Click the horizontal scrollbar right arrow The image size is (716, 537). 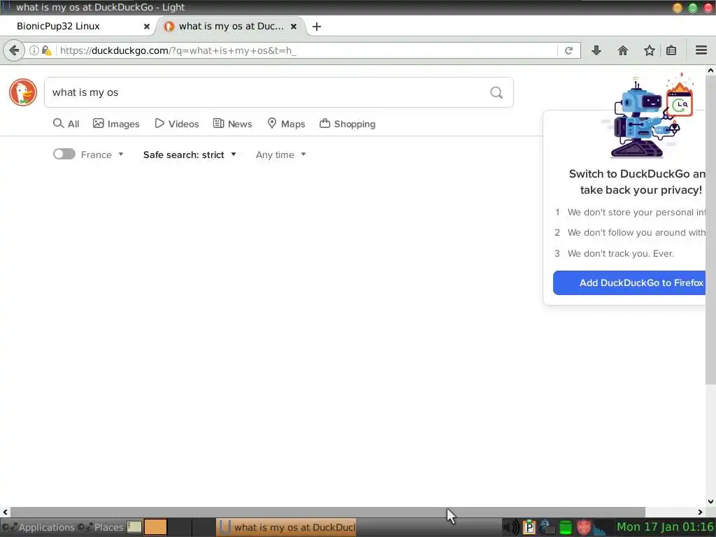pos(700,513)
